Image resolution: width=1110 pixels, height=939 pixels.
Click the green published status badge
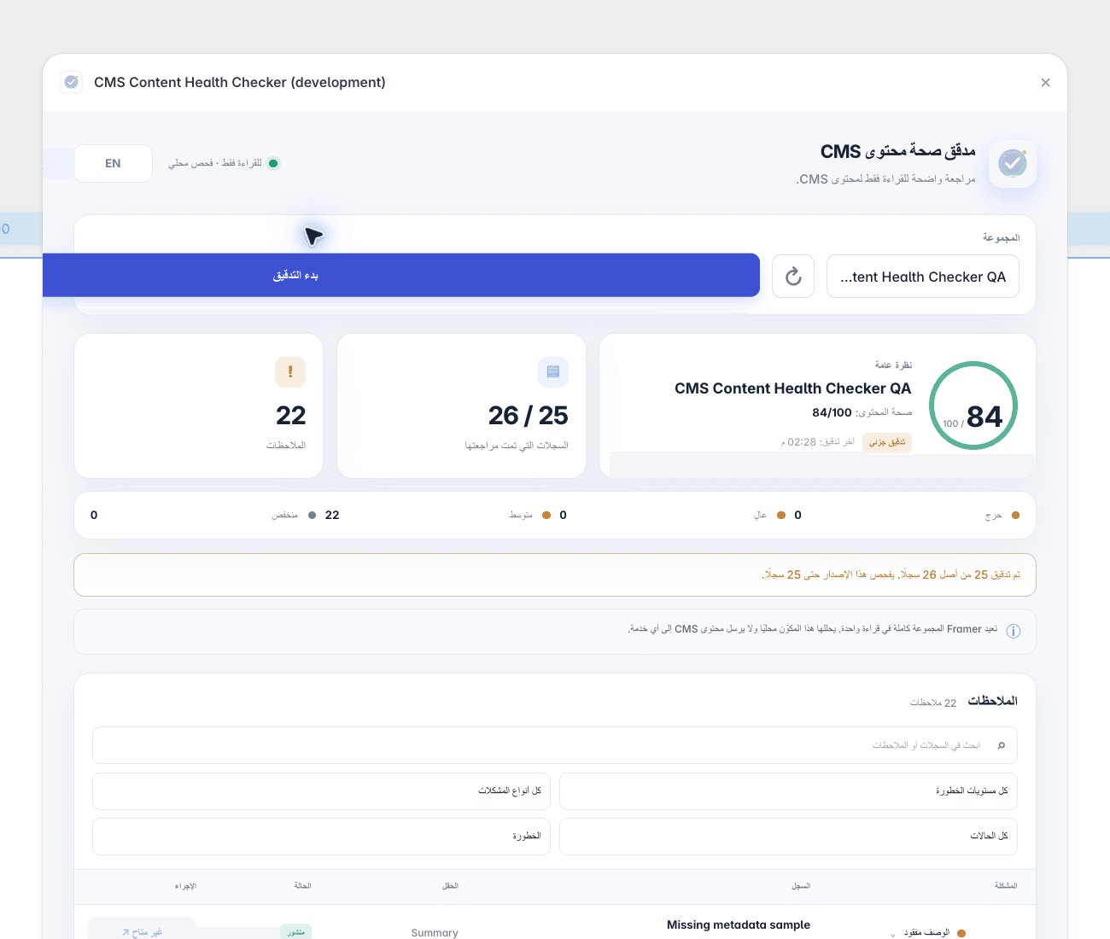pyautogui.click(x=296, y=931)
